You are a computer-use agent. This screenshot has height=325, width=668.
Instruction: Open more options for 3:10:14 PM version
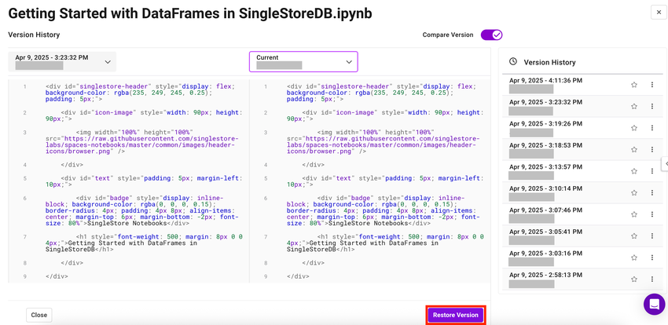[652, 192]
